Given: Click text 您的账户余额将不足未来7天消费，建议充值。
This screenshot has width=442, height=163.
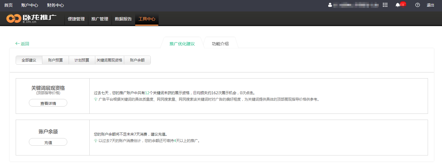Looking at the screenshot, I should point(131,134).
